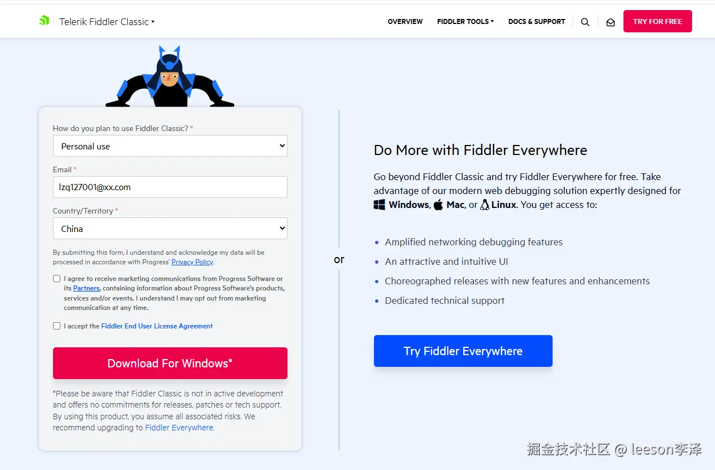The width and height of the screenshot is (715, 470).
Task: Click the Try Fiddler Everywhere button
Action: coord(463,351)
